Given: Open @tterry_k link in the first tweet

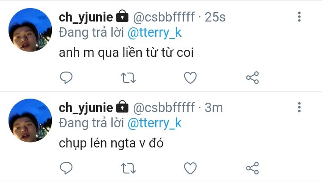Looking at the screenshot, I should tap(155, 33).
